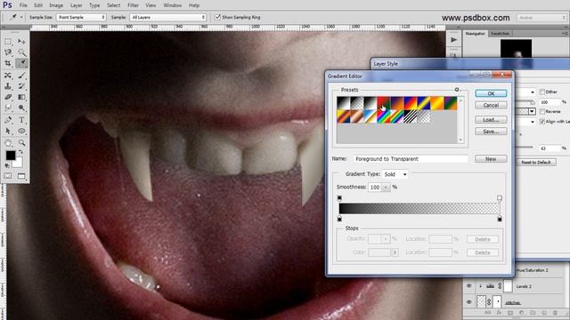Select the Move tool
This screenshot has height=320, width=570.
(21, 42)
